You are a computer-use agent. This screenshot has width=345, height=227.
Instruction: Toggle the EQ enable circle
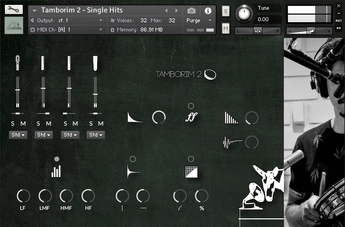coord(57,159)
